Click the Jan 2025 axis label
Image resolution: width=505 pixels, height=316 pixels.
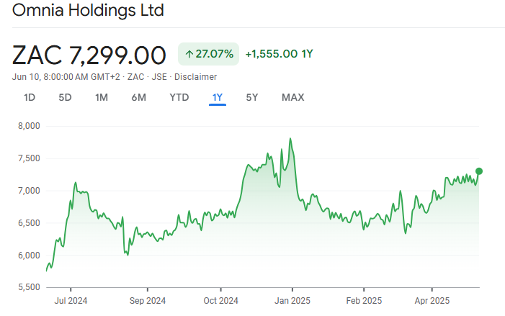coord(292,301)
